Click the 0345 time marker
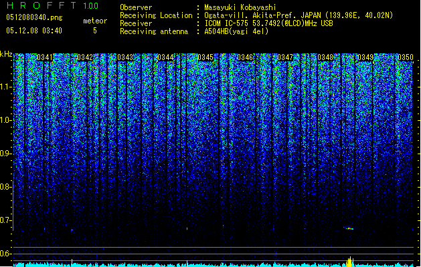 pos(205,57)
